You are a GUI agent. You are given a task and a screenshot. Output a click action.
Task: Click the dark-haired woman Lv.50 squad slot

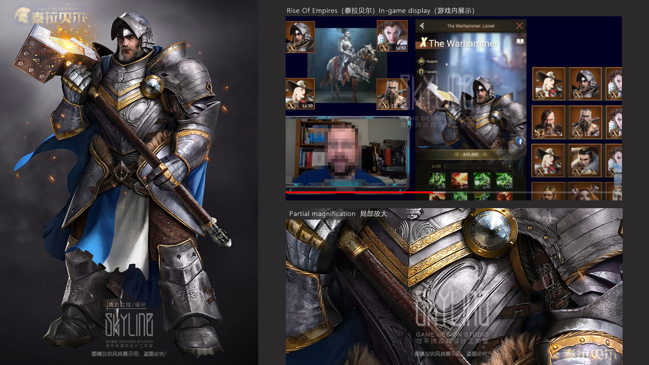[x=392, y=36]
